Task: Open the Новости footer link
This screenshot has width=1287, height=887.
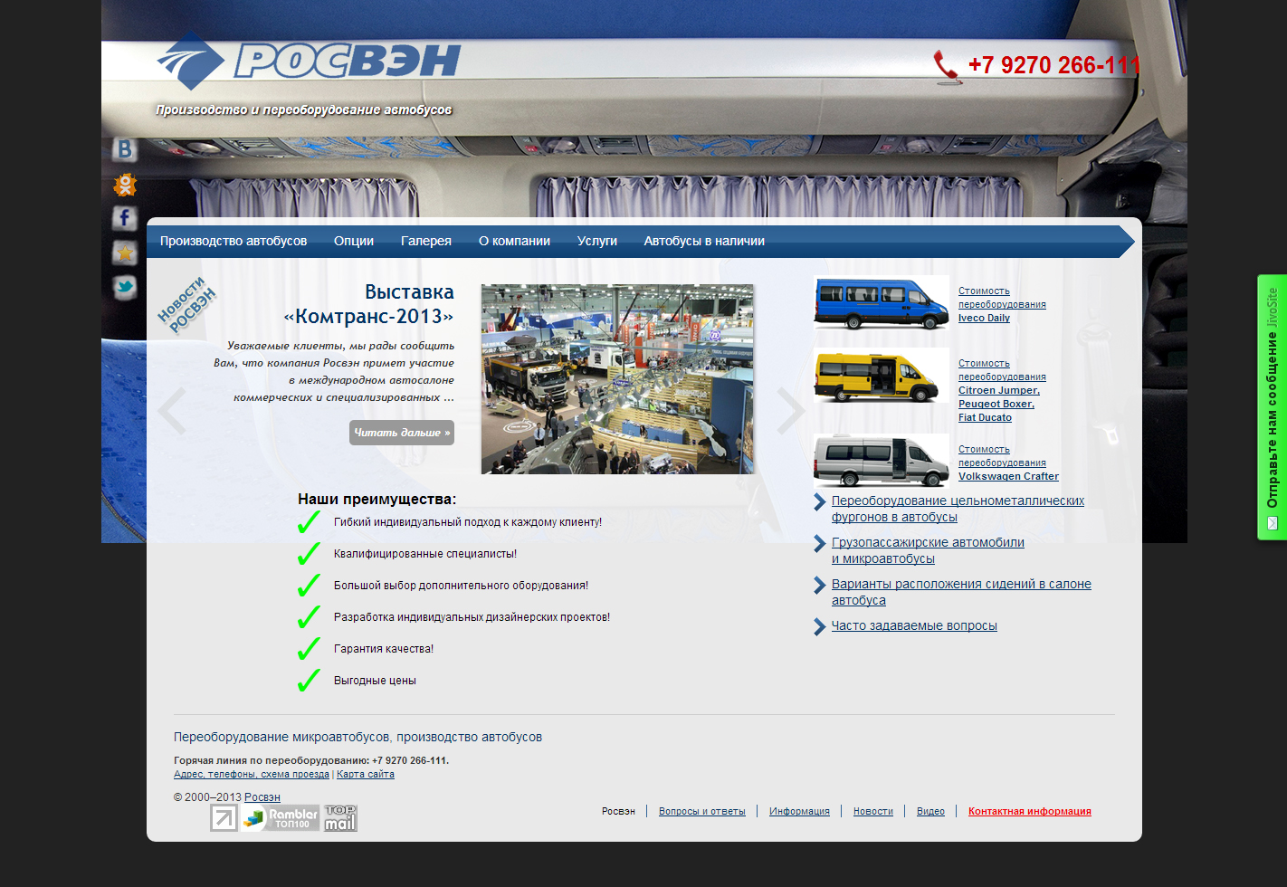Action: click(873, 811)
